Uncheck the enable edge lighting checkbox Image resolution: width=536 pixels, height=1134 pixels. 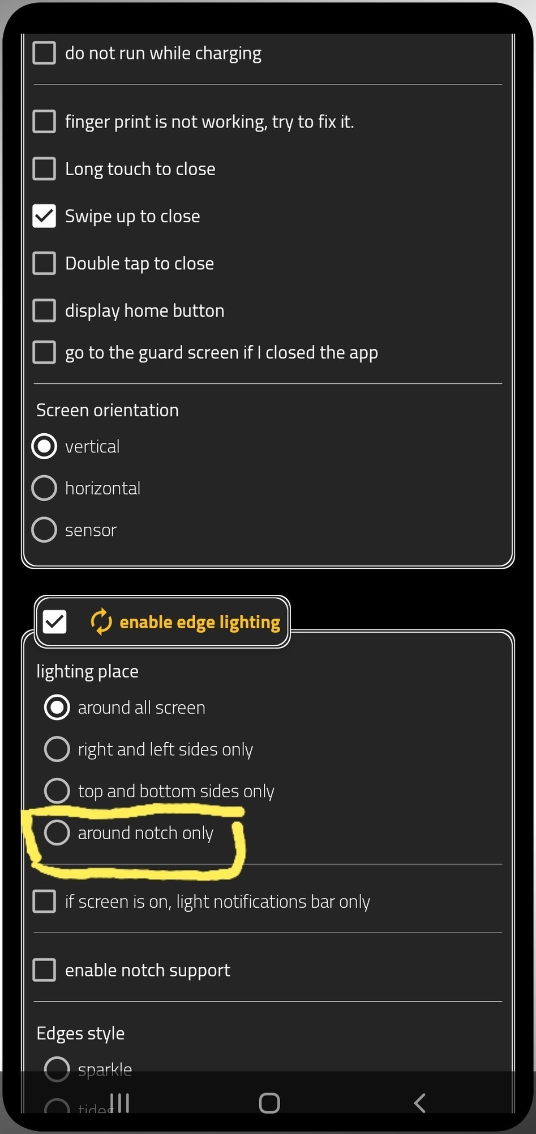[x=55, y=621]
